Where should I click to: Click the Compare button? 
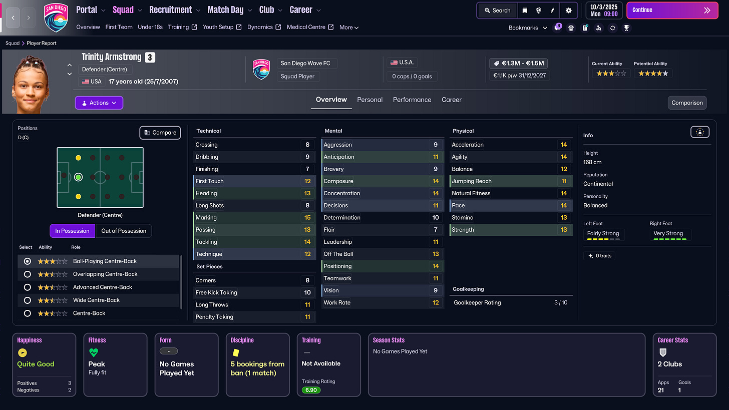coord(160,133)
